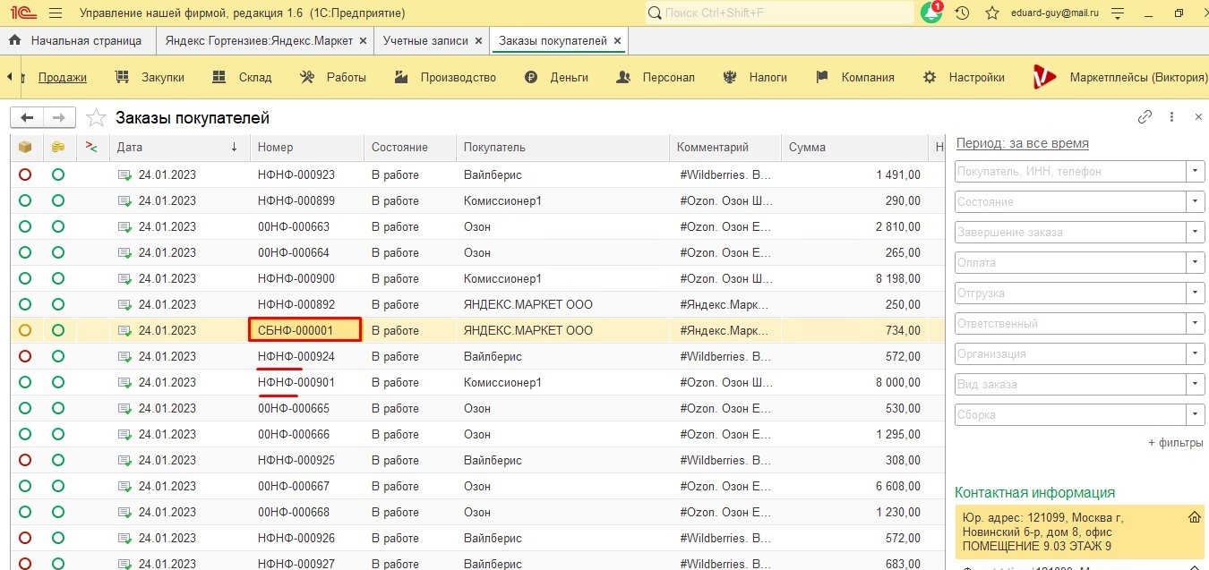Expand the Ответственный filter dropdown
The width and height of the screenshot is (1209, 570).
[1195, 323]
